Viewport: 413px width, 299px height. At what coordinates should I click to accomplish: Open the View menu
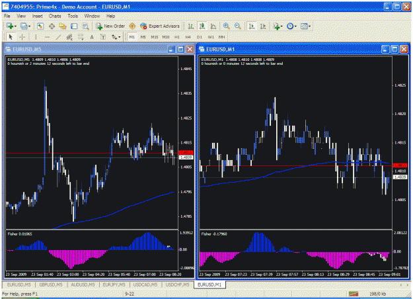pos(21,16)
